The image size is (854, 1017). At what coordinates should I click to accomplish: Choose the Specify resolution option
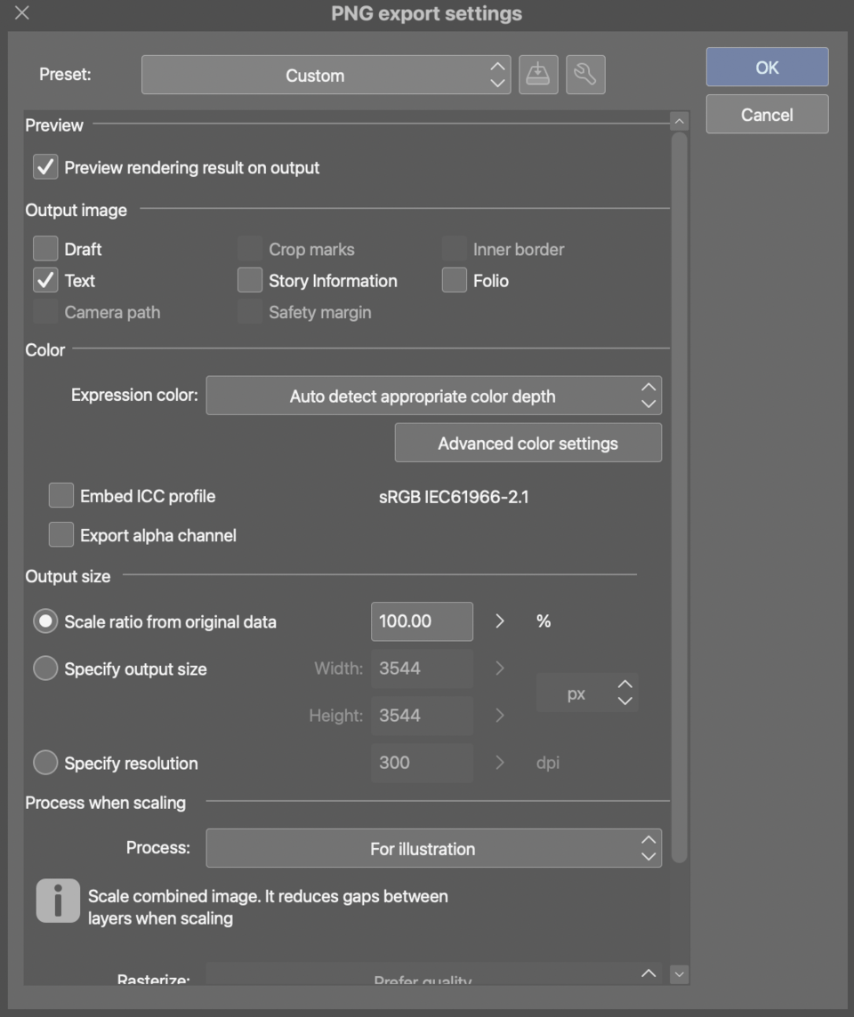[x=45, y=763]
